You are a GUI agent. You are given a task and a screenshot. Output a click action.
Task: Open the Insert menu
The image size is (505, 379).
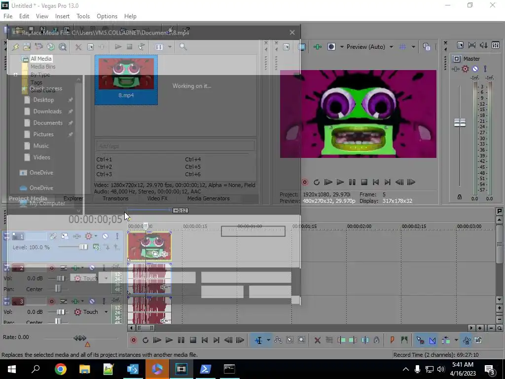pyautogui.click(x=62, y=16)
